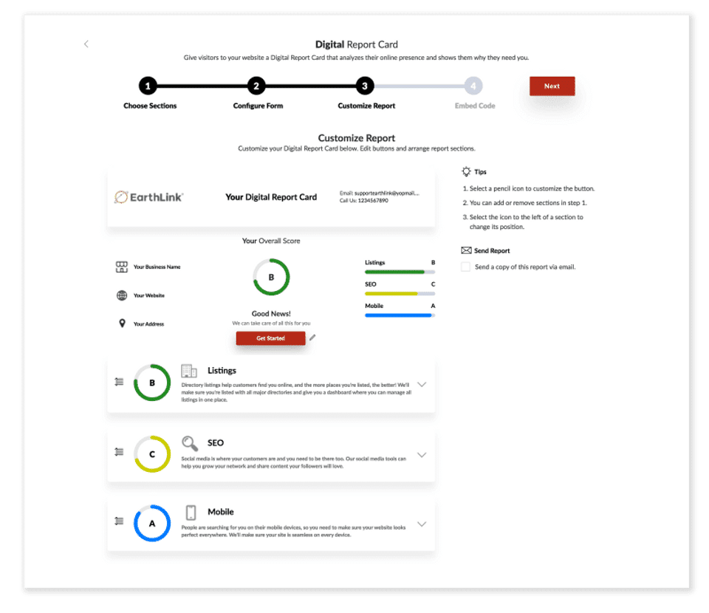Expand the Listings section chevron

click(x=422, y=384)
